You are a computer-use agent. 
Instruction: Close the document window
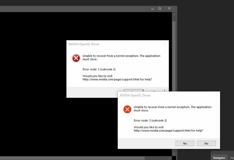pos(169,9)
